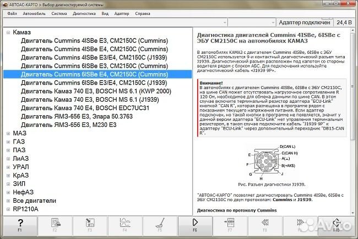Open the Адаптер menu
Screen dimensions: 358x239
coord(122,13)
